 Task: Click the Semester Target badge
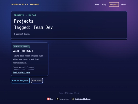click(21, 46)
